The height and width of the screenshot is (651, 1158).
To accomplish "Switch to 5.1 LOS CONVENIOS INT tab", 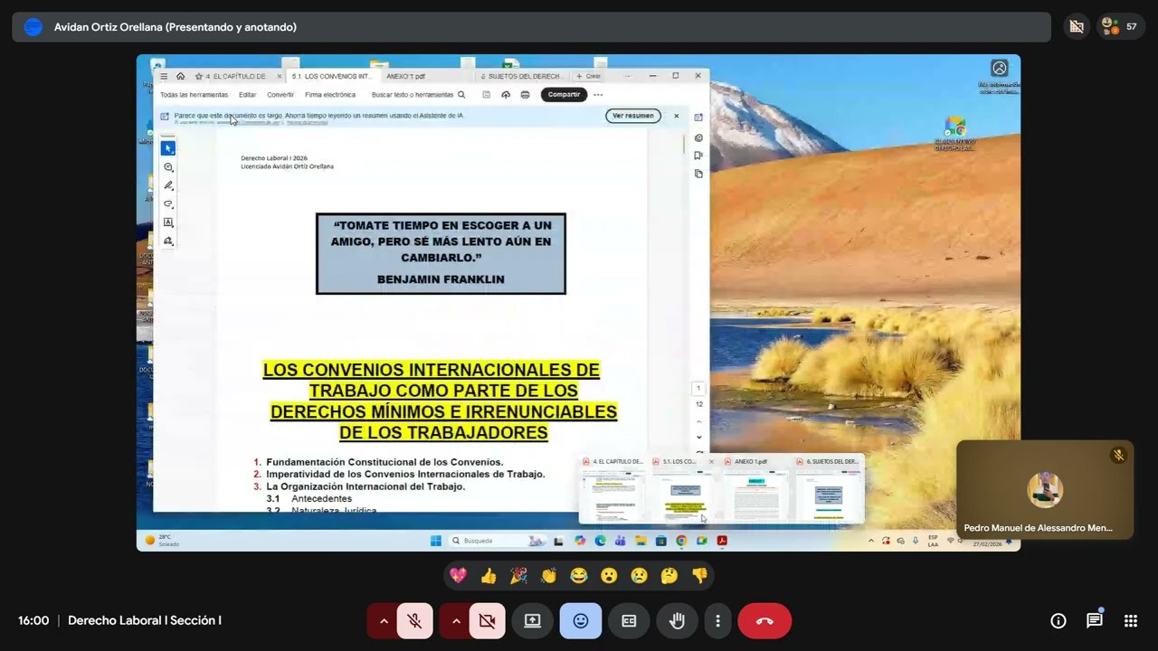I will click(x=332, y=77).
